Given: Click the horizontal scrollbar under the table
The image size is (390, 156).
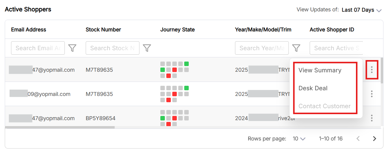Looking at the screenshot, I should tap(60, 128).
